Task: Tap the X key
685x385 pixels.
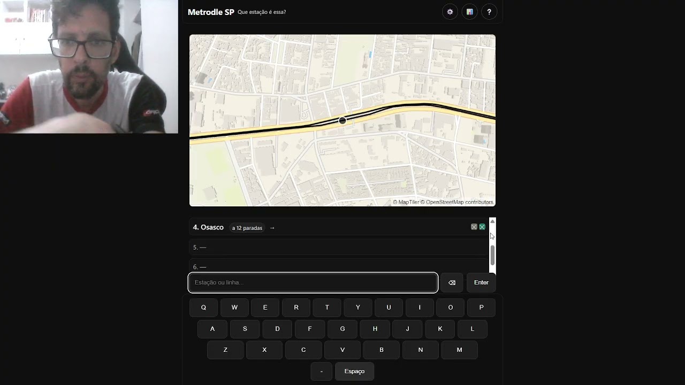Action: 264,350
